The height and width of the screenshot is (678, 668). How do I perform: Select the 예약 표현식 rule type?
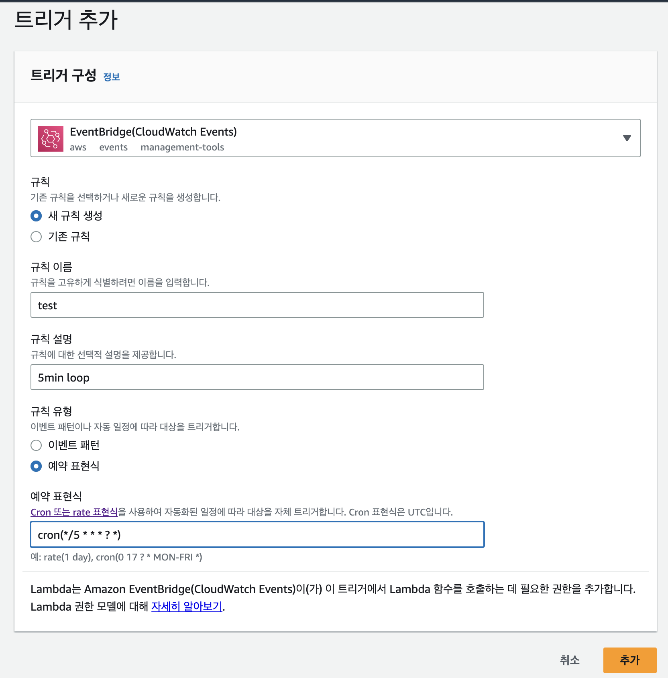pyautogui.click(x=36, y=466)
